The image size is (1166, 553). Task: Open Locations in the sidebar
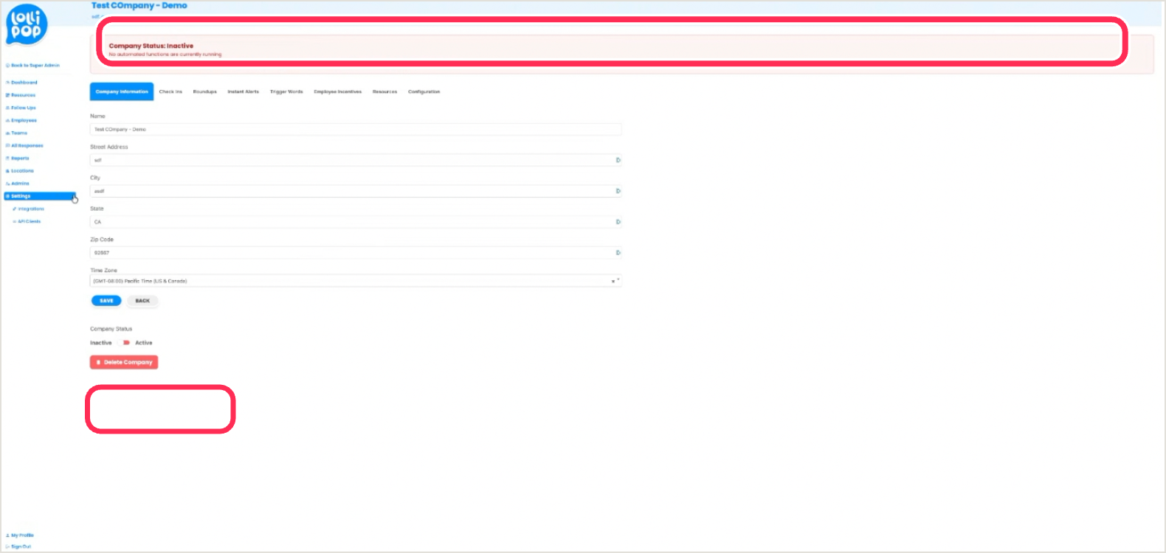click(x=20, y=170)
